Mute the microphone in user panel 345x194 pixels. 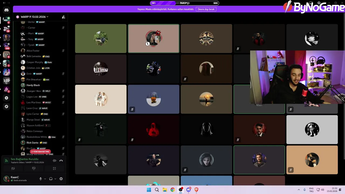pos(41,179)
